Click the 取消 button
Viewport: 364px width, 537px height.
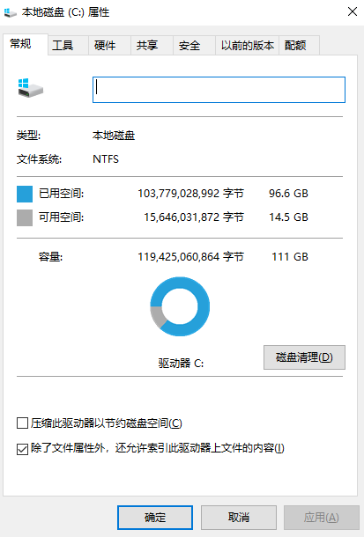point(239,517)
